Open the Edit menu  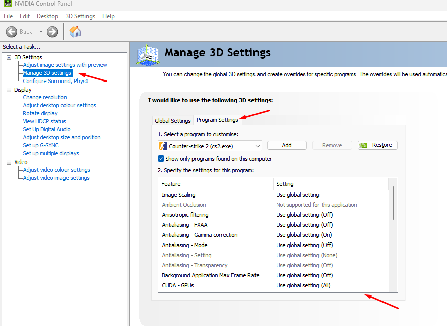click(25, 16)
